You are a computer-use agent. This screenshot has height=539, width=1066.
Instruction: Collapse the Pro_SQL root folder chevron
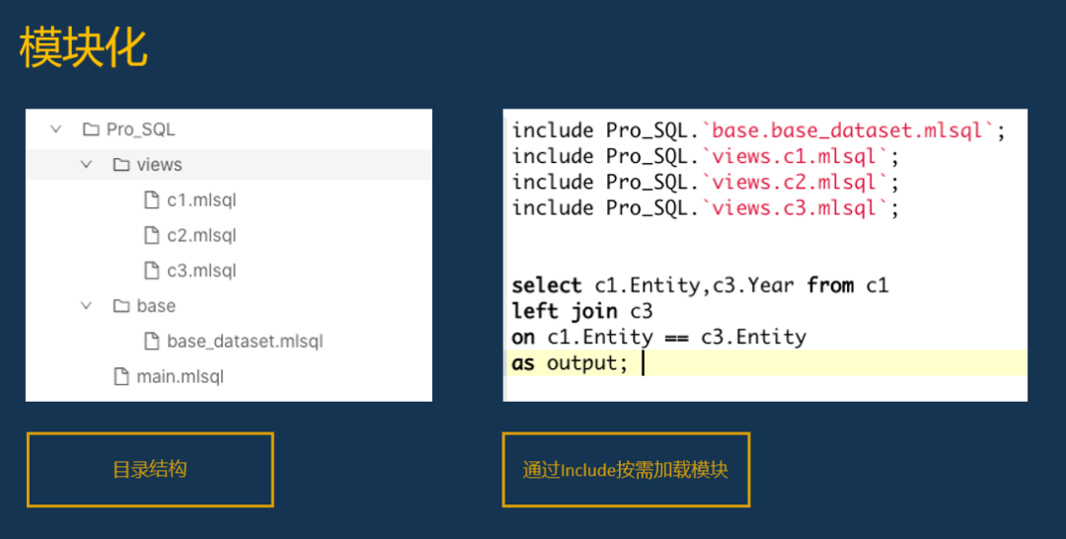click(x=56, y=129)
